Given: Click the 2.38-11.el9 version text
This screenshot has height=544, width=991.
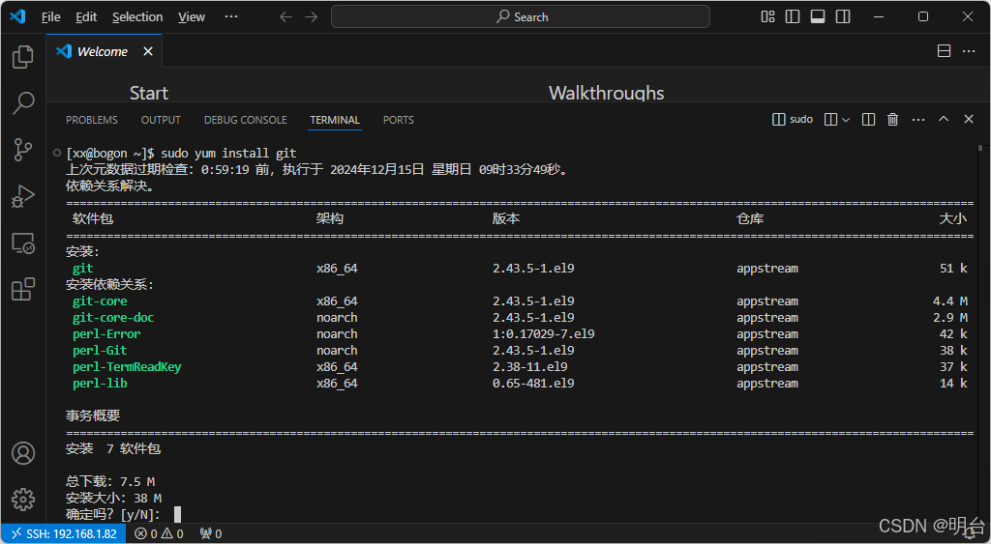Looking at the screenshot, I should 529,366.
